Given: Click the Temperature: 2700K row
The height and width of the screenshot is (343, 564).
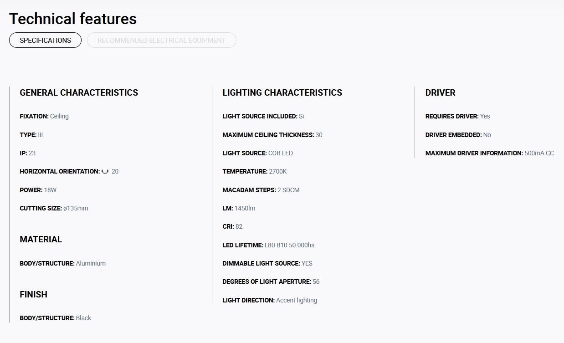Looking at the screenshot, I should pos(254,171).
